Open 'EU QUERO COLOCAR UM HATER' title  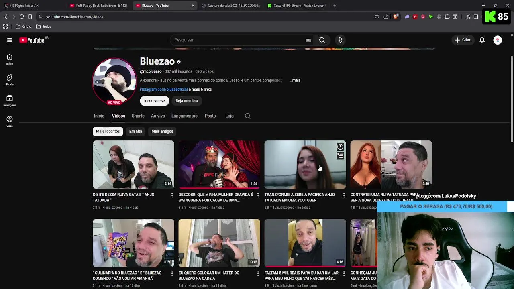(x=209, y=276)
